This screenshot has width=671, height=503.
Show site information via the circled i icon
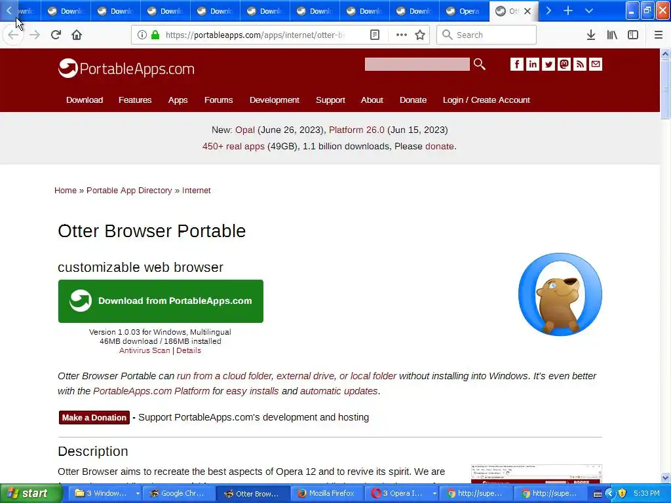[x=142, y=35]
